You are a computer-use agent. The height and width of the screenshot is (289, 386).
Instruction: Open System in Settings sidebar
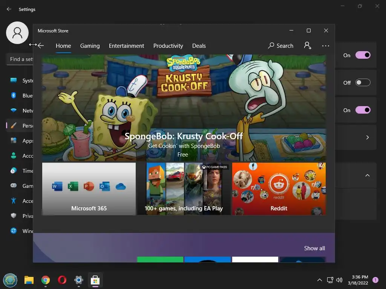(x=20, y=81)
